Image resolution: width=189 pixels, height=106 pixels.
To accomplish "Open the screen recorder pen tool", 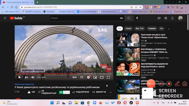I will [x=177, y=84].
